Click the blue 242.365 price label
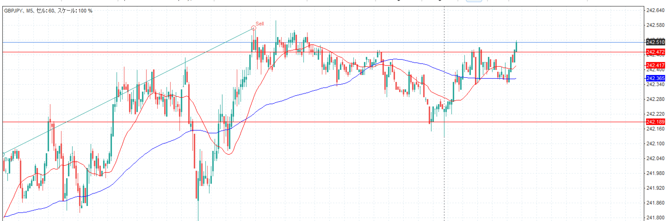Image resolution: width=666 pixels, height=221 pixels. (x=655, y=78)
